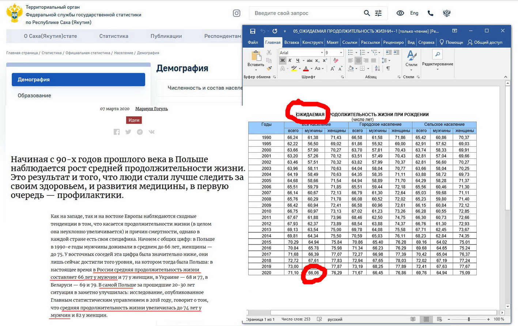Click the Word zoom slider

click(469, 319)
